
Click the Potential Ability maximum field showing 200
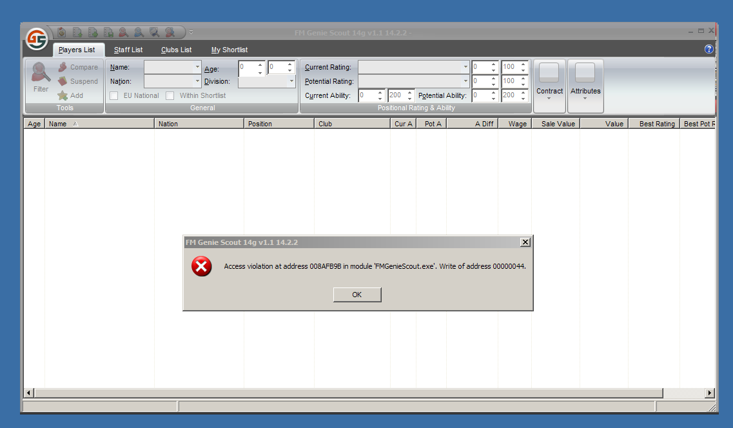(x=514, y=95)
